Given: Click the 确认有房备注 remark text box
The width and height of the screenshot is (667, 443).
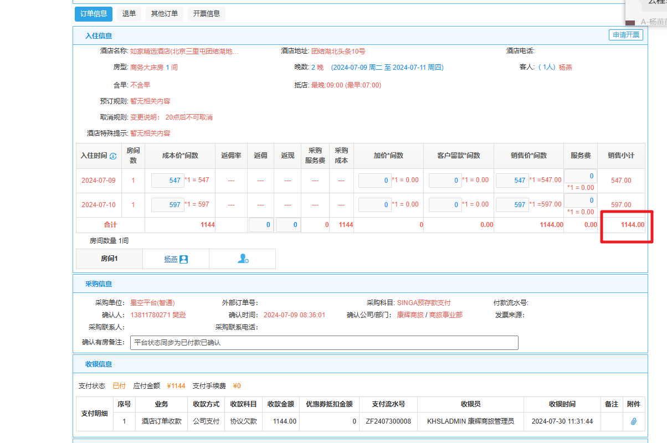Looking at the screenshot, I should (x=324, y=343).
